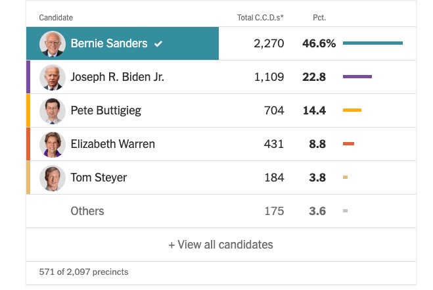Image resolution: width=433 pixels, height=290 pixels.
Task: Click the Pct. column header
Action: (x=319, y=17)
